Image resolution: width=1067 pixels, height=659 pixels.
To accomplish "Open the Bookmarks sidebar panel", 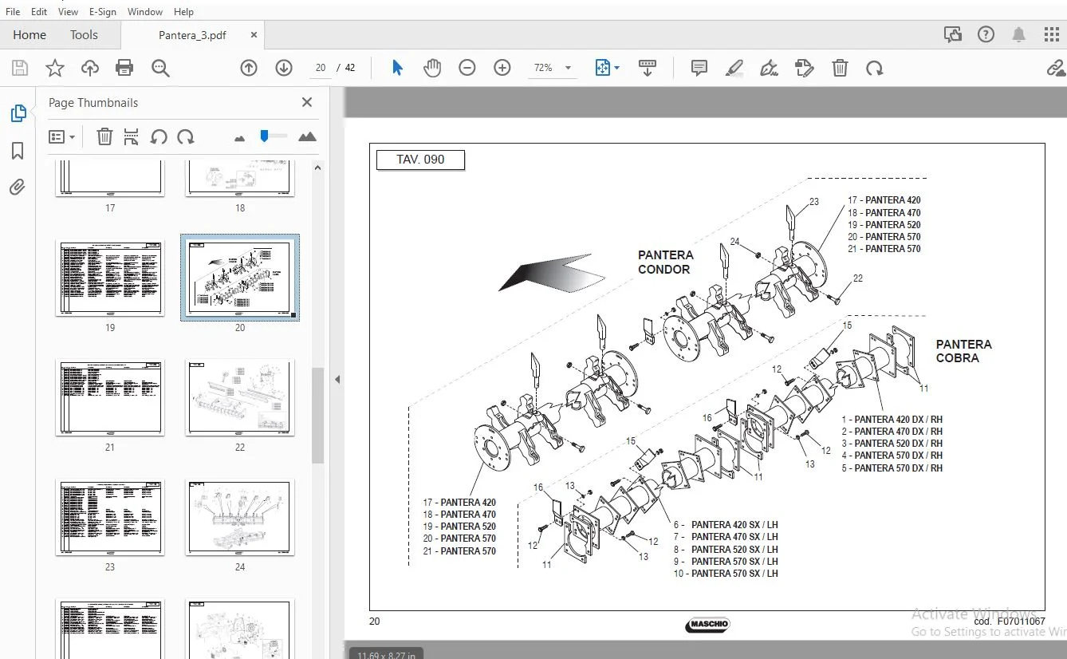I will [x=18, y=151].
